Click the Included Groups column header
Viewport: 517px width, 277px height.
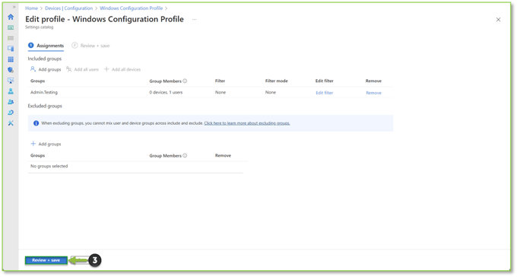[x=37, y=81]
